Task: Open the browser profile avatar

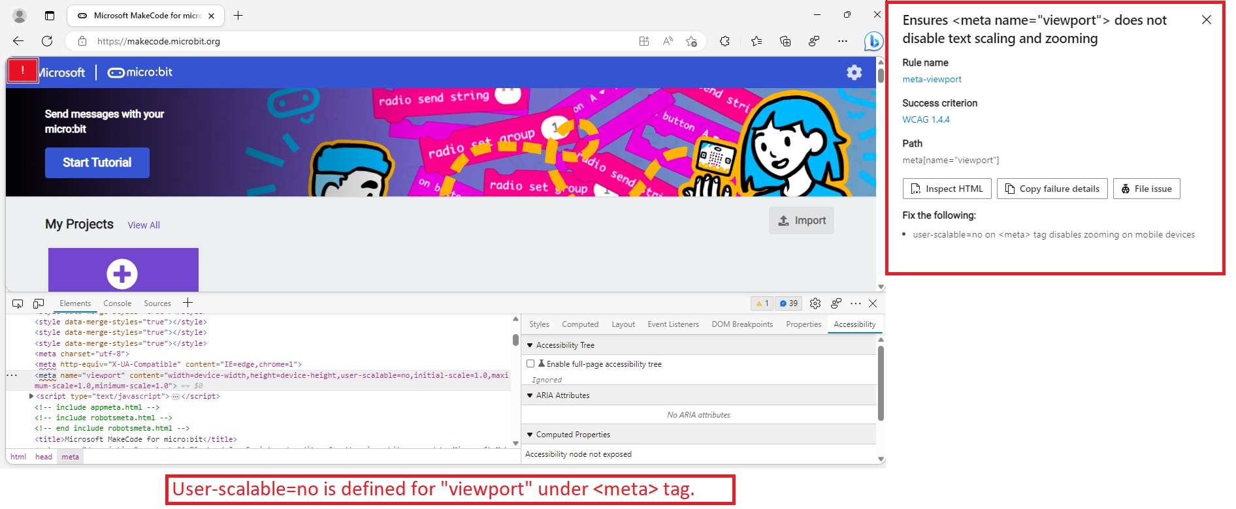Action: pyautogui.click(x=20, y=16)
